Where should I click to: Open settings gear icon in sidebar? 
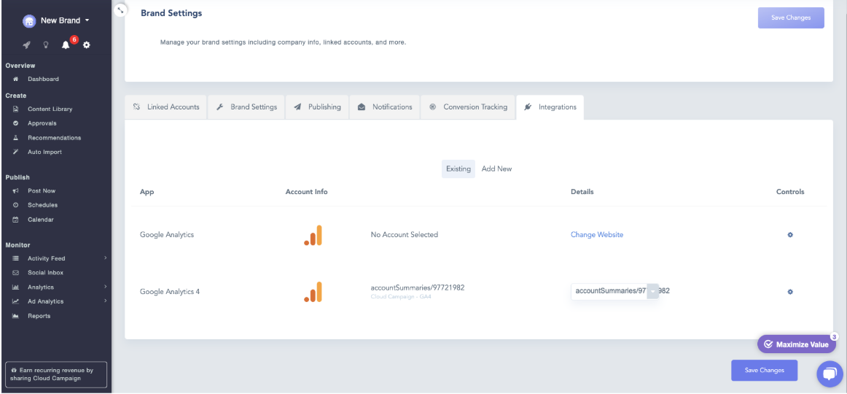87,45
